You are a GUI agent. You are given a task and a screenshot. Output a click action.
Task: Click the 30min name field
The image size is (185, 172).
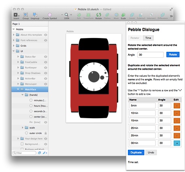point(142,143)
